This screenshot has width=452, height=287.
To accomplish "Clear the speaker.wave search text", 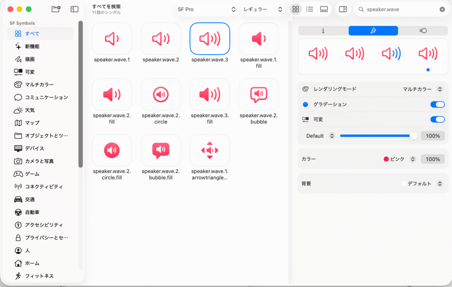I will (x=442, y=9).
